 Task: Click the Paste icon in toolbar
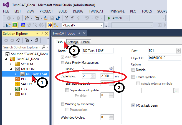click(79, 18)
